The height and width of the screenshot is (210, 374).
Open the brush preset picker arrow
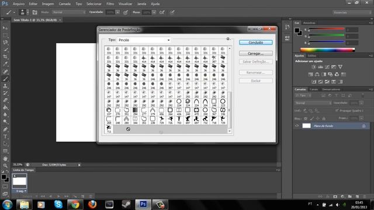click(27, 12)
